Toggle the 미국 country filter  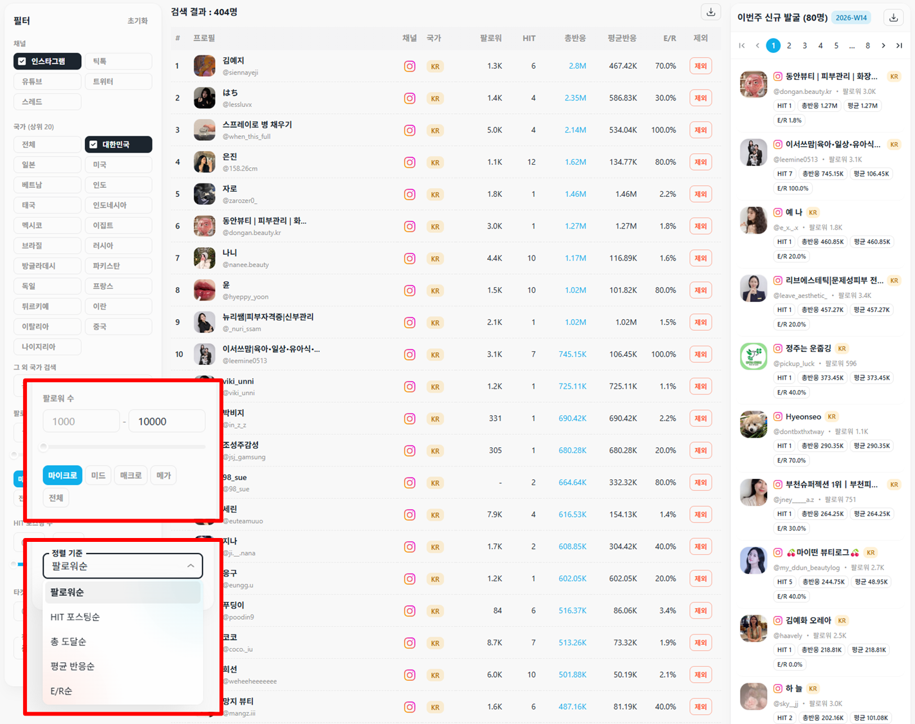(118, 165)
